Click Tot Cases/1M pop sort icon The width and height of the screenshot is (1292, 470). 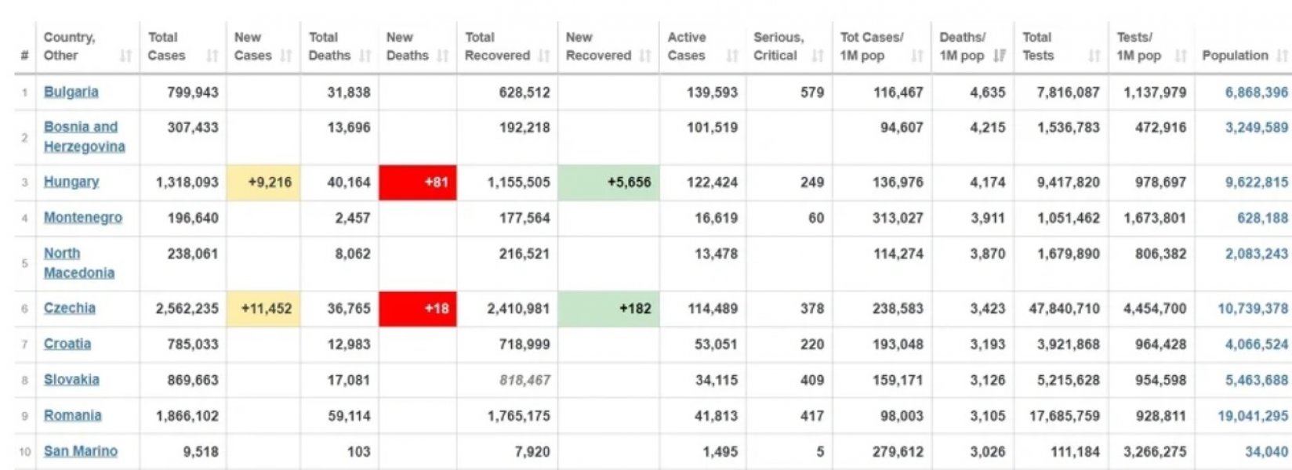pyautogui.click(x=917, y=56)
